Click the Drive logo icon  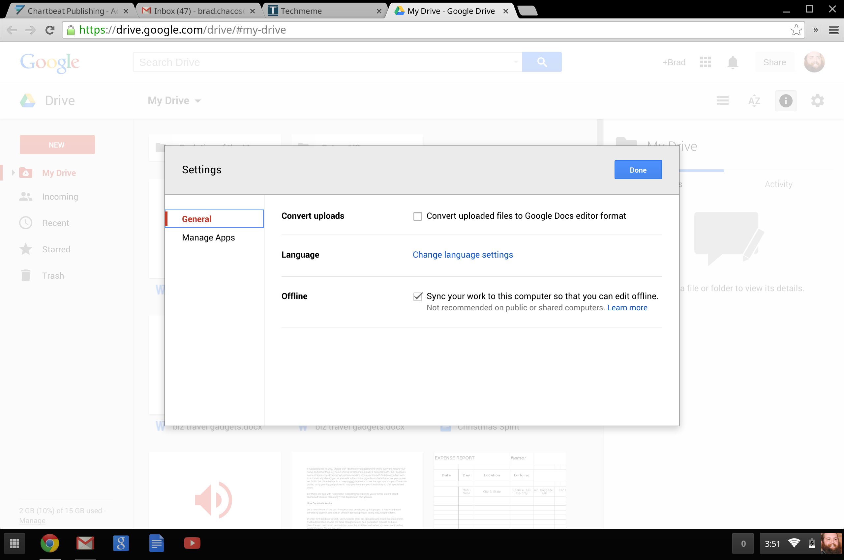(27, 101)
